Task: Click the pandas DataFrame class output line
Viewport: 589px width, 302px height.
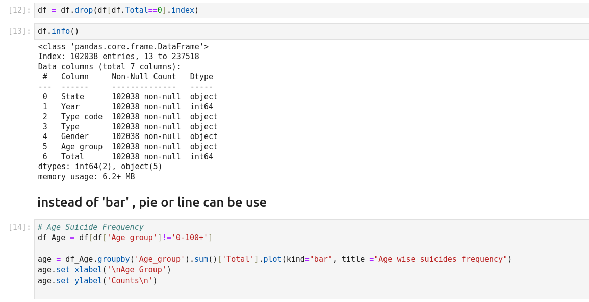Action: 123,47
